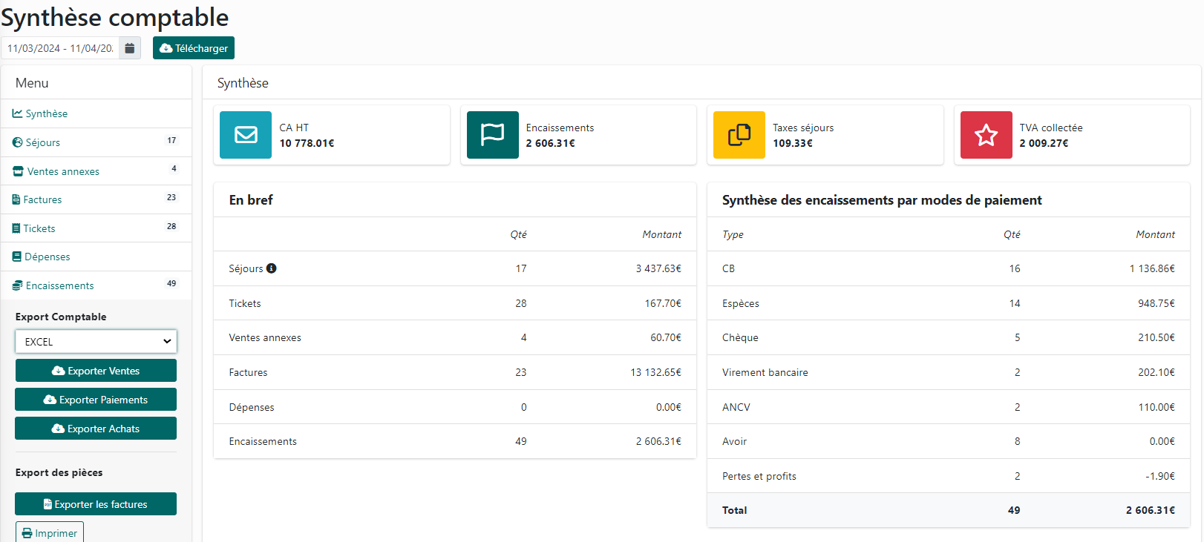Open the Synthèse menu item
Viewport: 1204px width, 542px height.
[x=46, y=113]
